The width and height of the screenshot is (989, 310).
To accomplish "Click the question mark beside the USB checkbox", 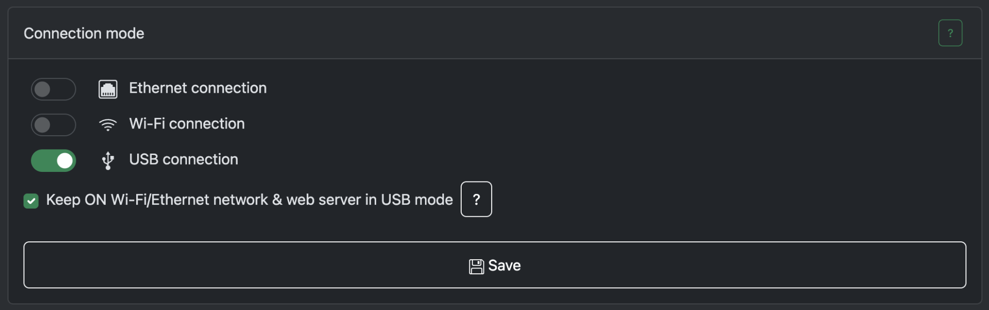I will pos(476,199).
